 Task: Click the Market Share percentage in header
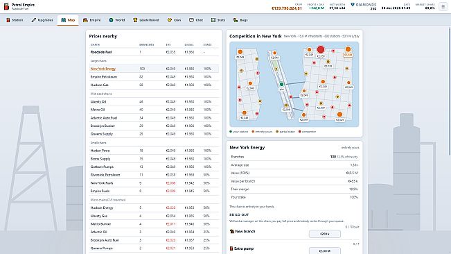pos(430,8)
